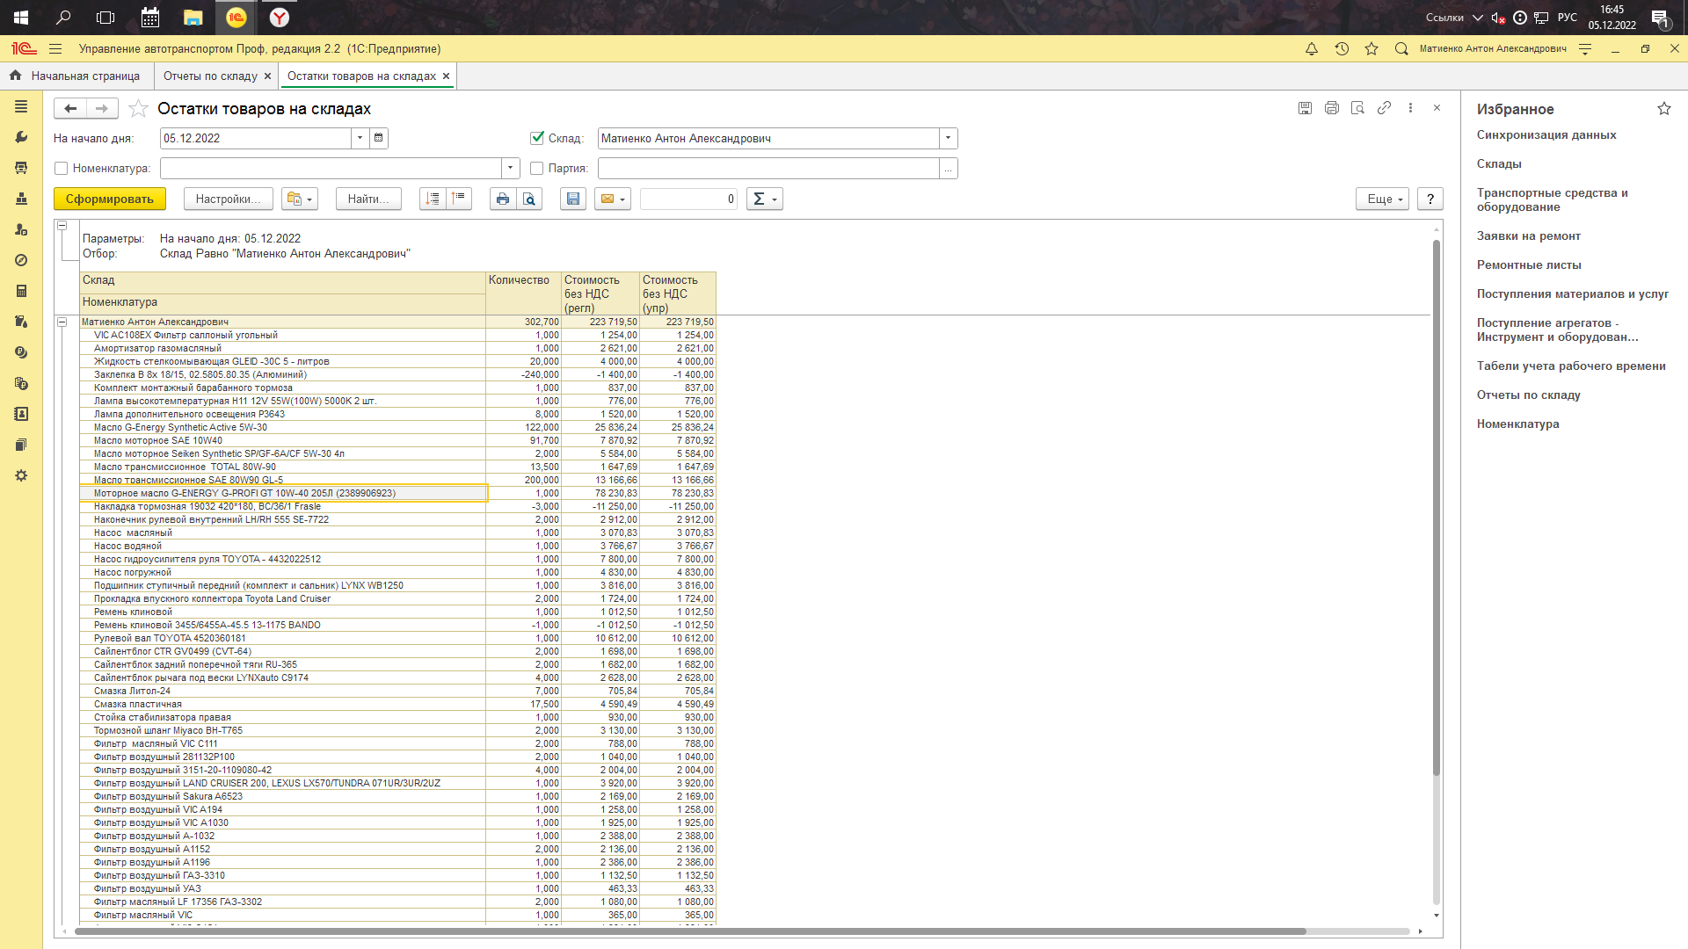Click the Home icon of Начальная страница
1688x949 pixels.
coord(16,76)
